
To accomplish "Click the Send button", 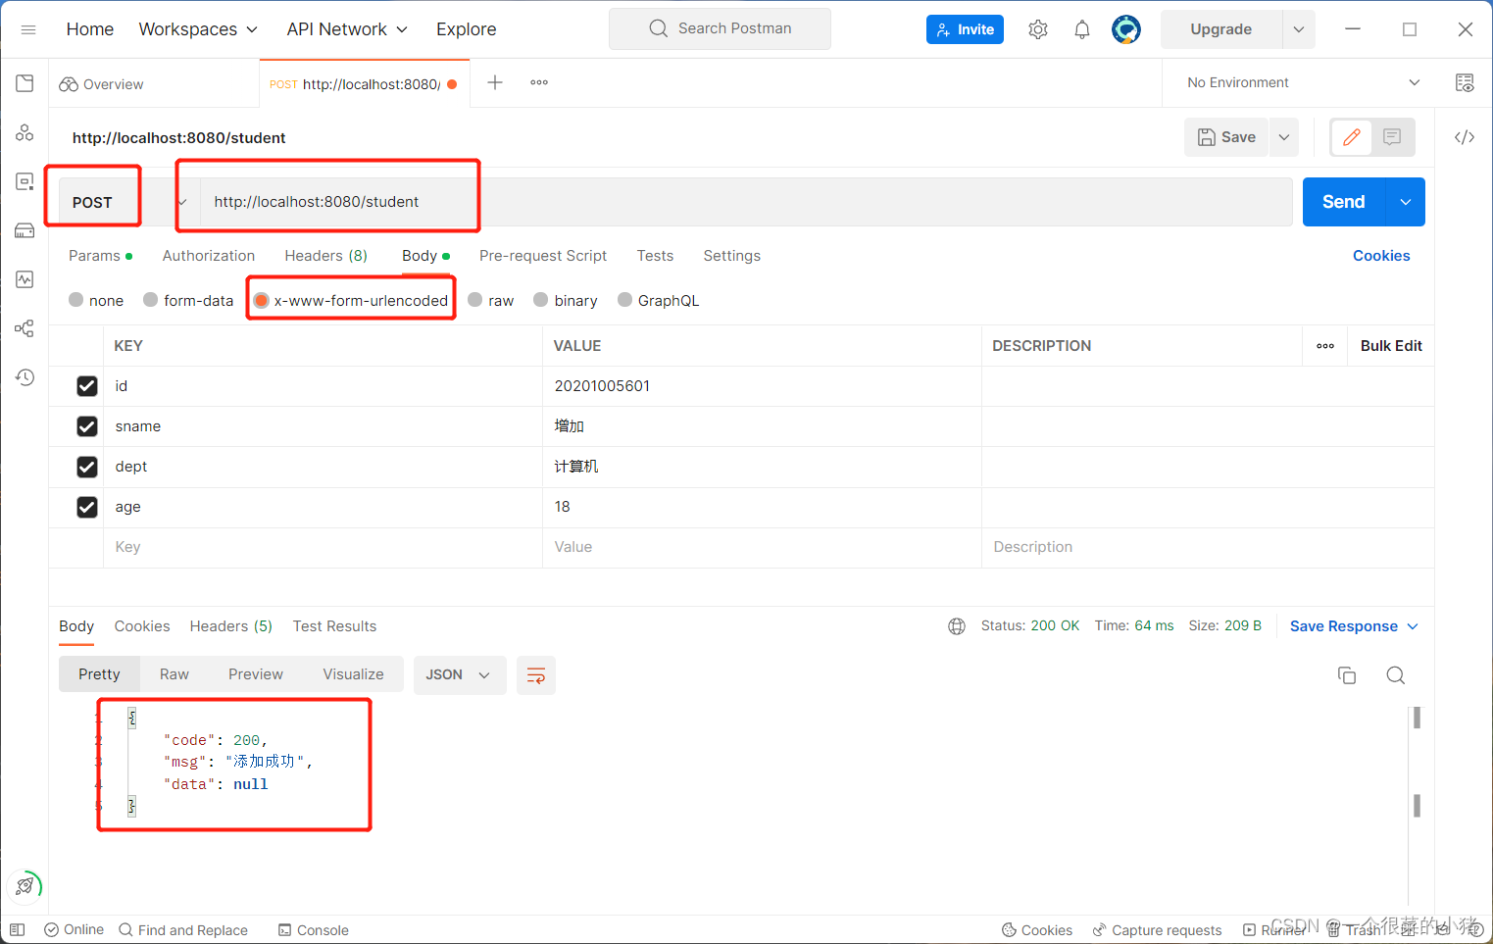I will 1344,202.
